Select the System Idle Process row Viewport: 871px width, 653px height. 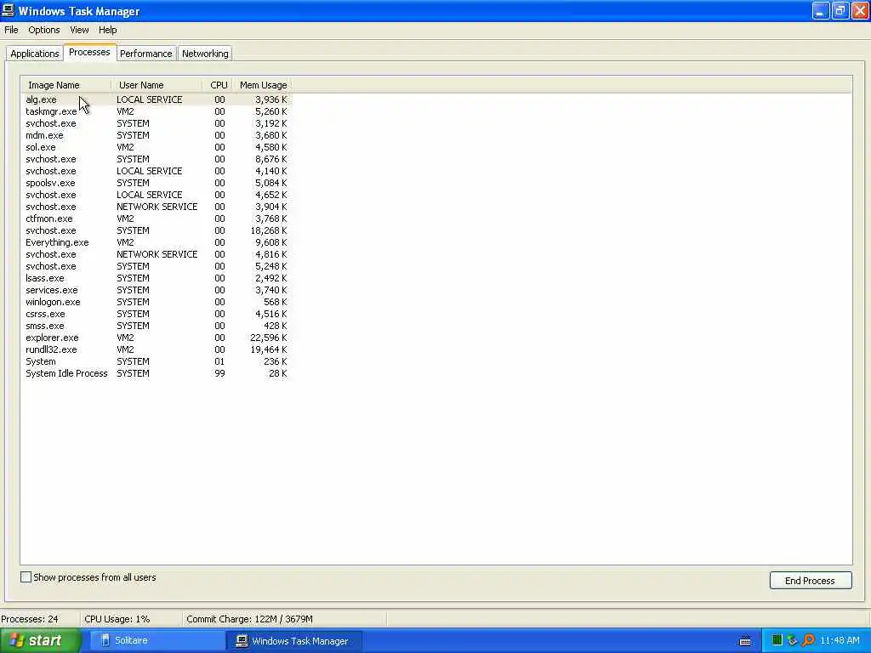[157, 374]
